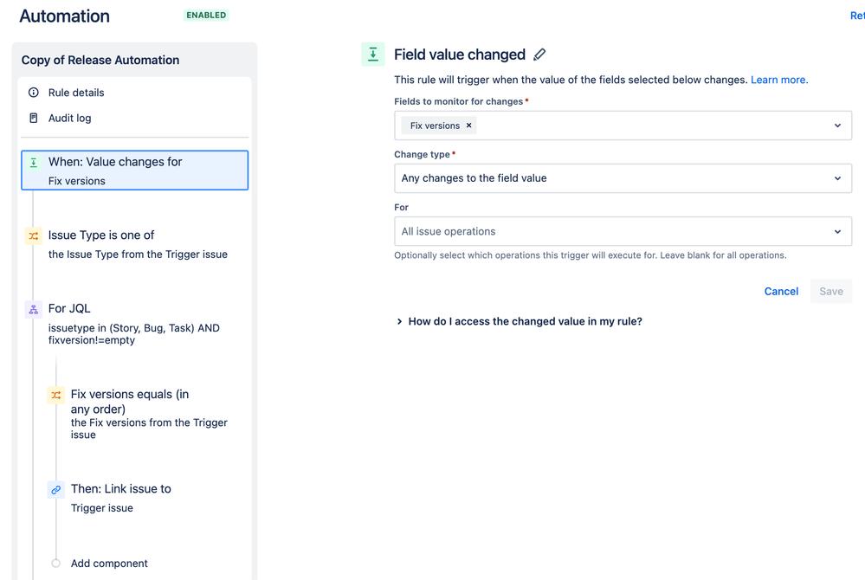Expand How do I access the changed value
This screenshot has width=865, height=580.
[x=520, y=321]
